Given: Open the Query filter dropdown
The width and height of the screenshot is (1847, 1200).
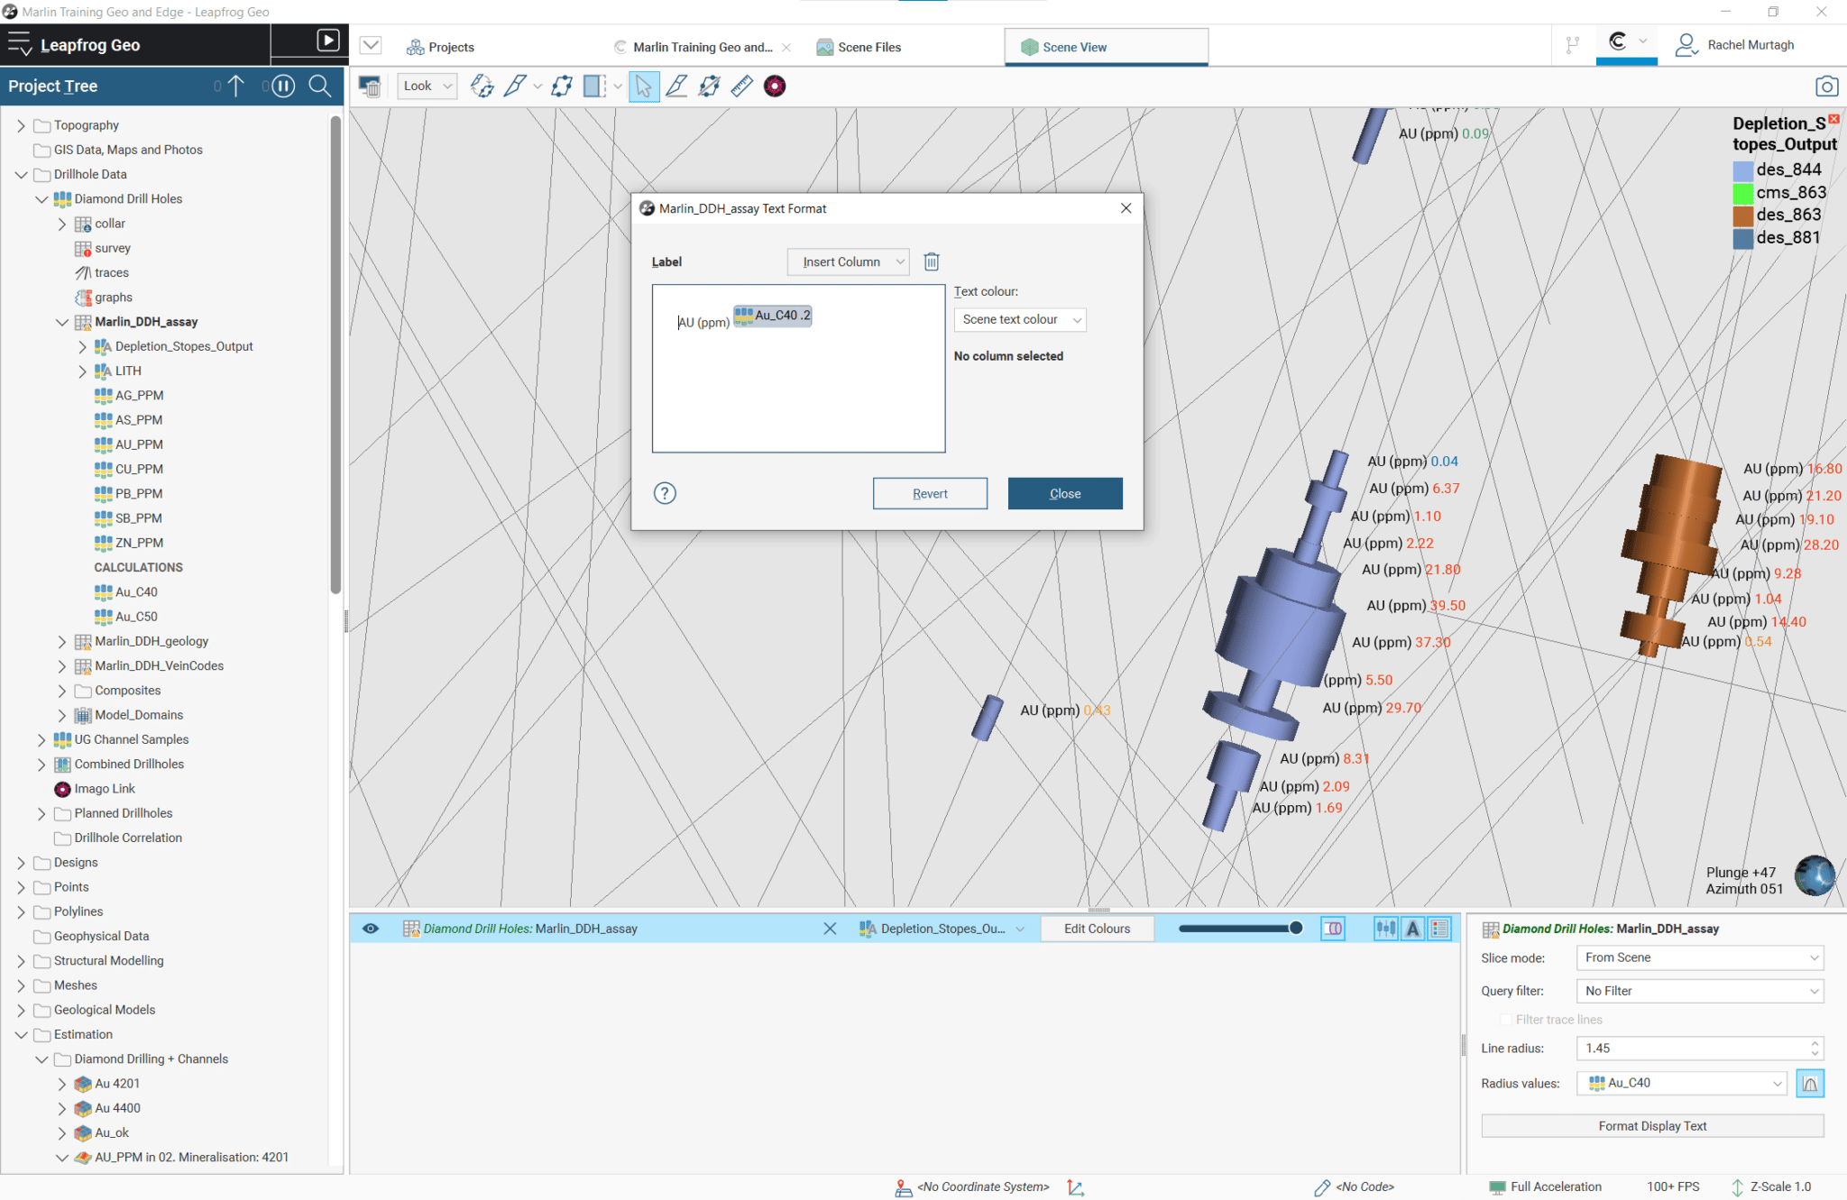Looking at the screenshot, I should [1700, 991].
